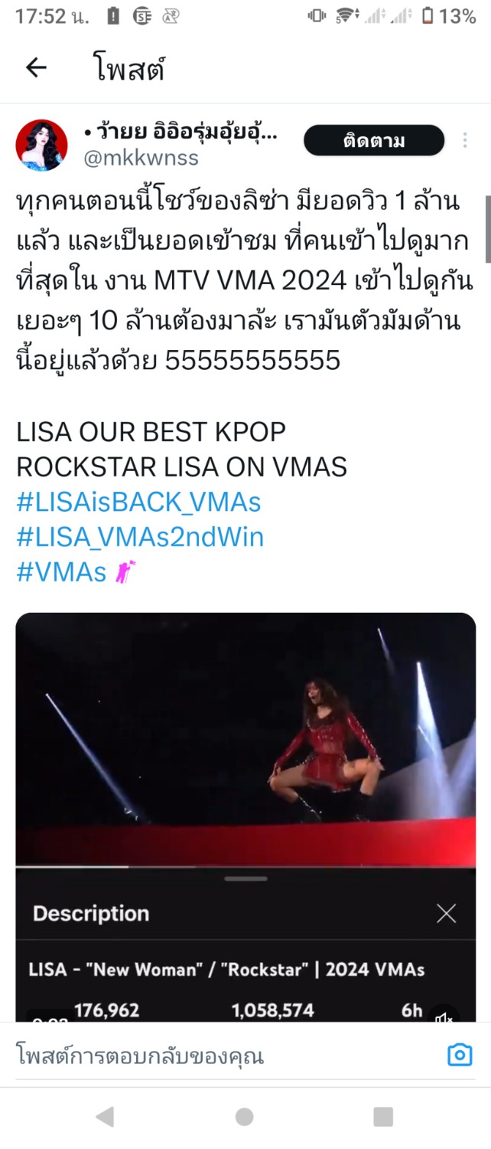Tap the camera icon in reply bar
This screenshot has width=491, height=1149.
(460, 1055)
